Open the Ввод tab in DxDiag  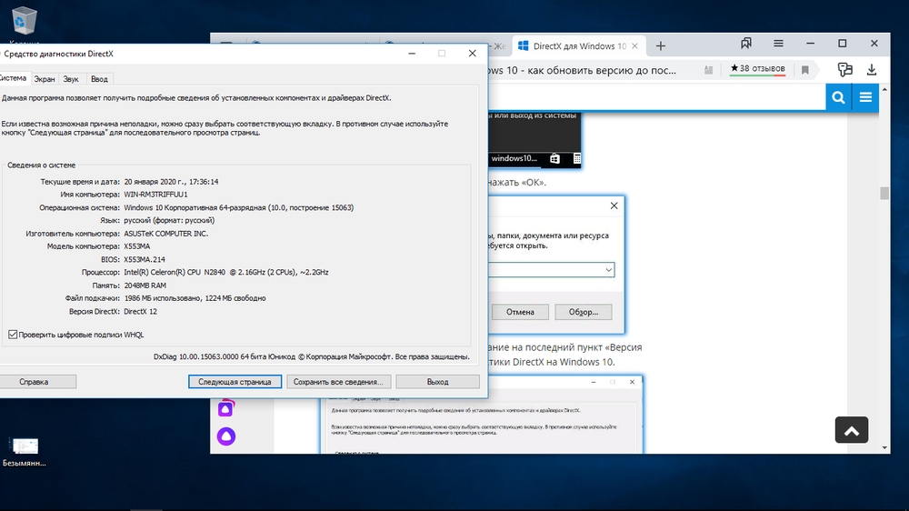click(x=99, y=79)
